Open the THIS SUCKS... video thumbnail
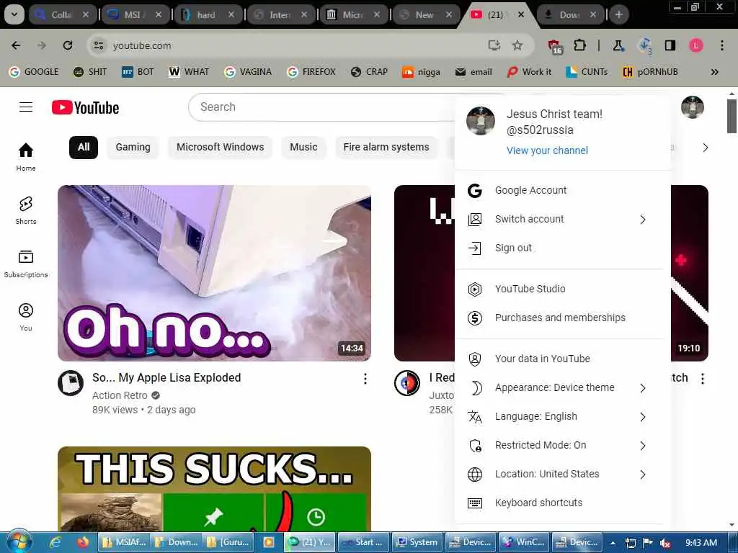 214,489
